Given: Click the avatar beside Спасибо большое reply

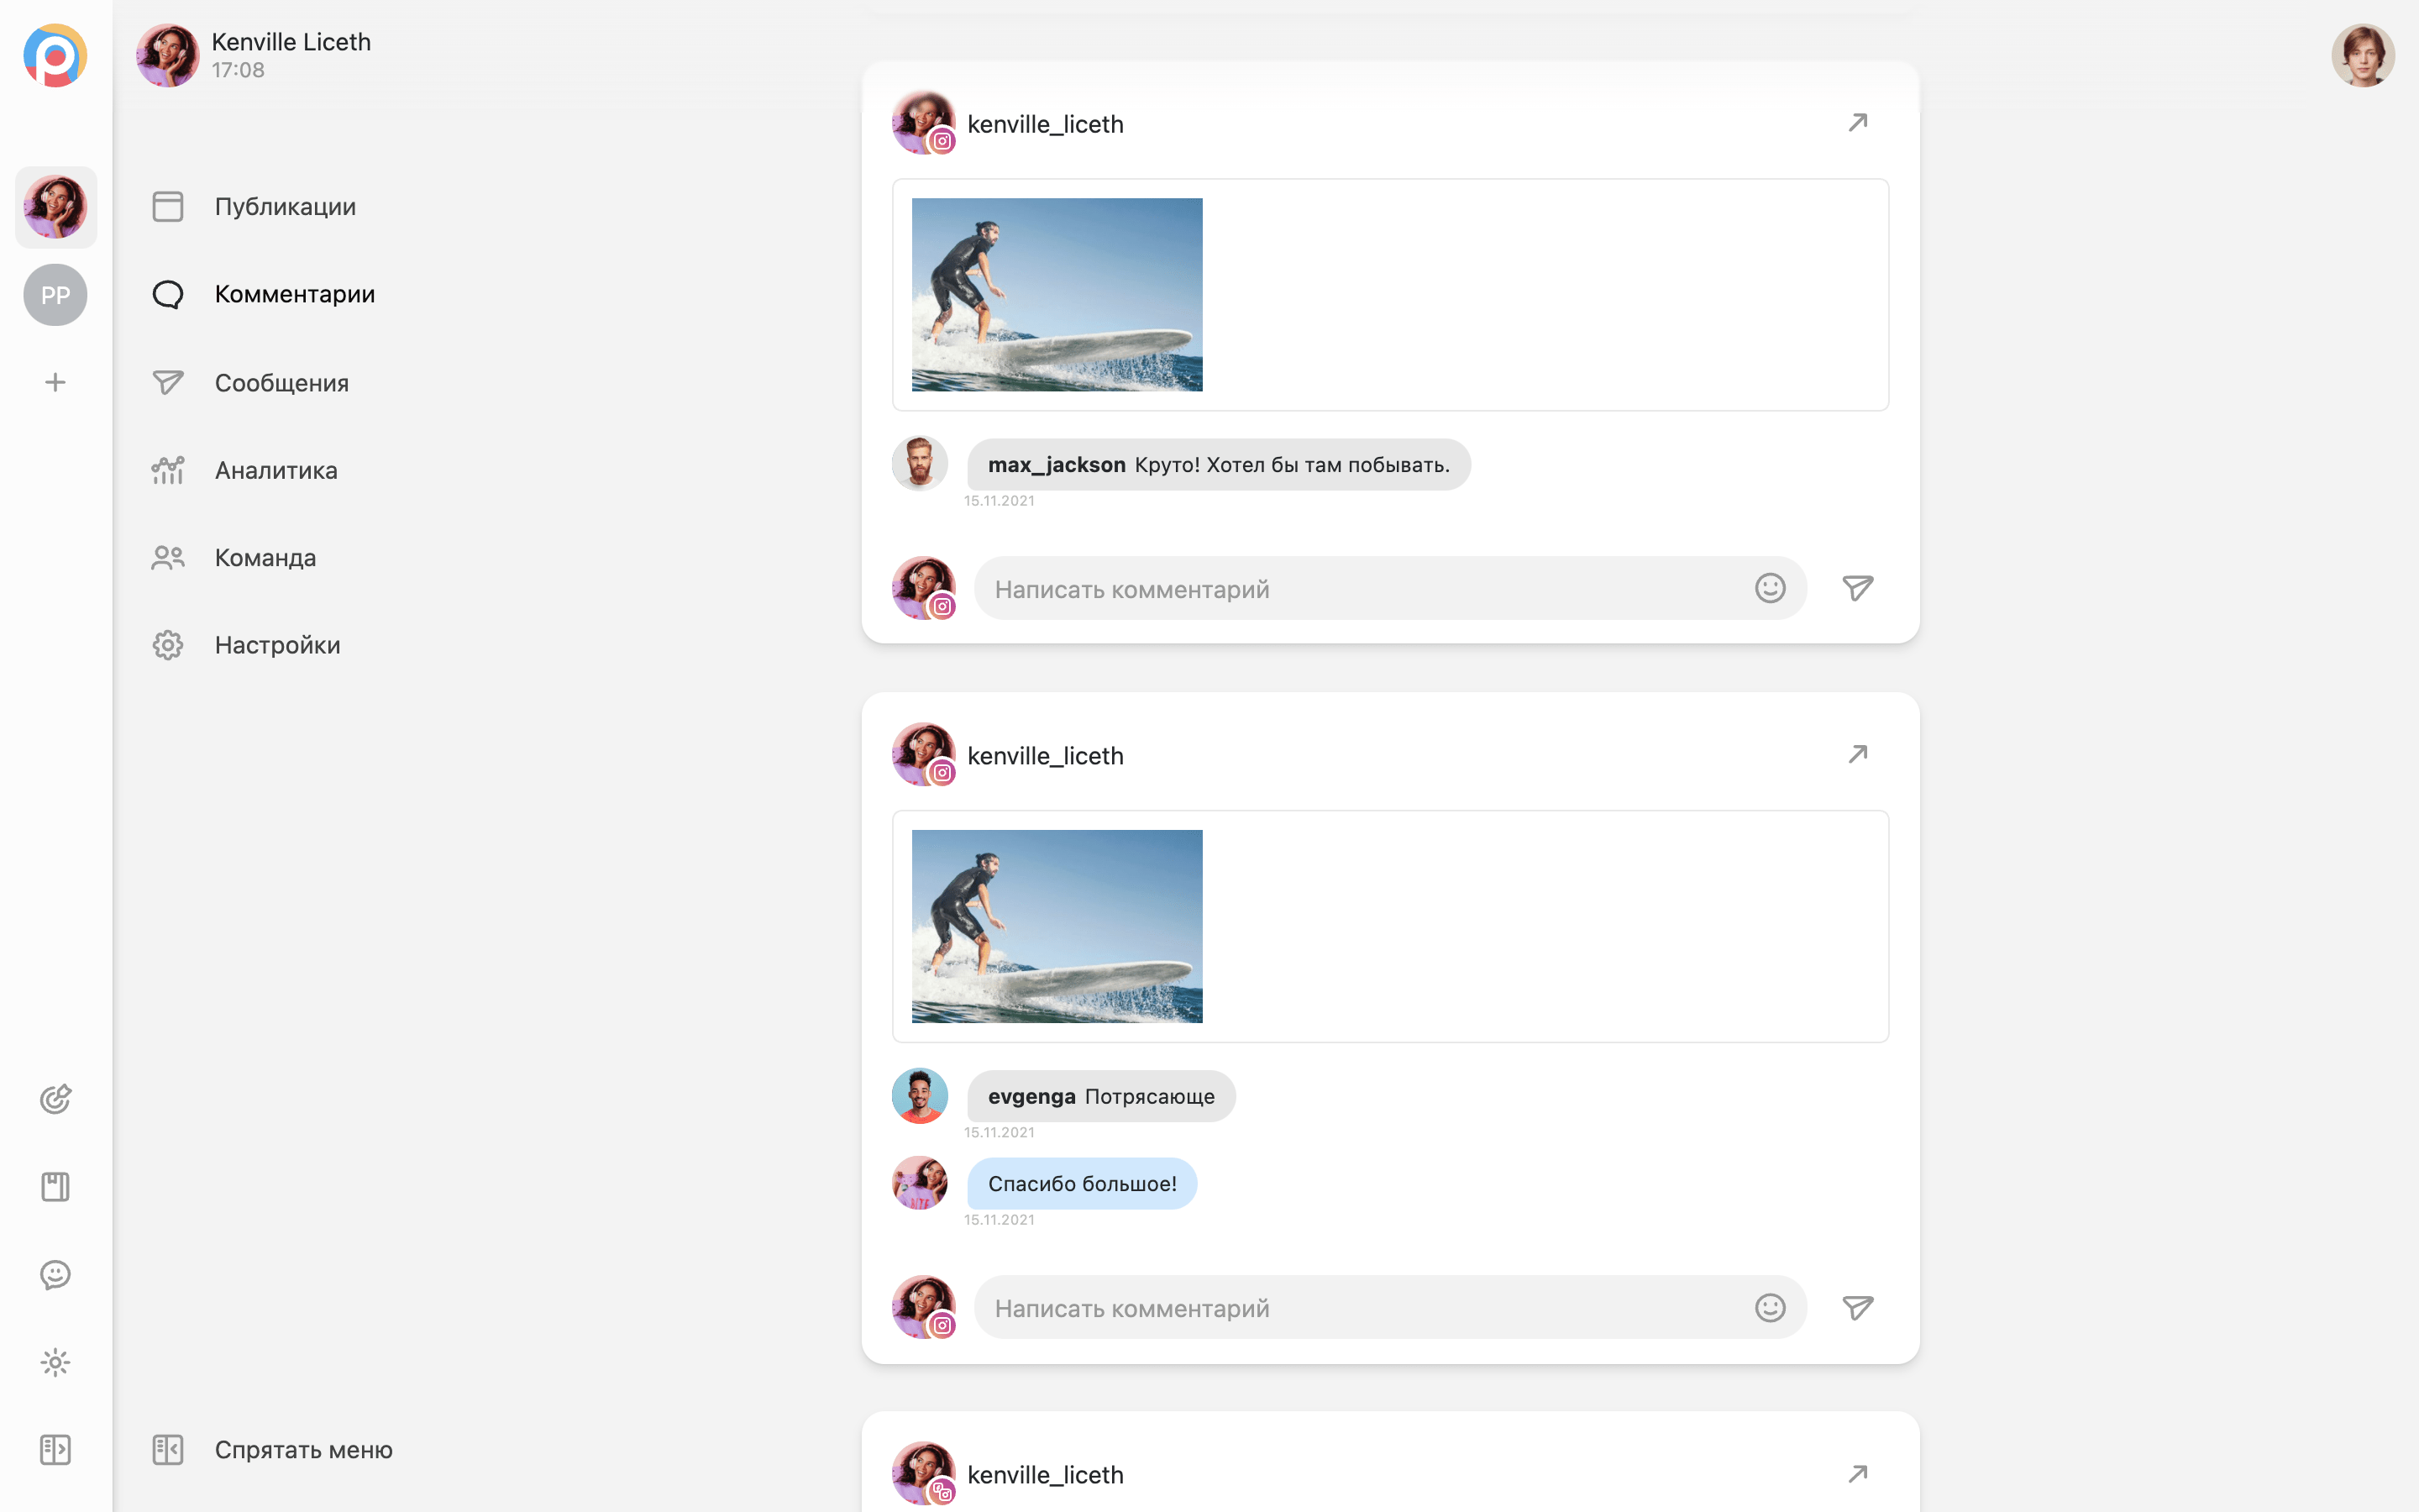Looking at the screenshot, I should point(920,1183).
